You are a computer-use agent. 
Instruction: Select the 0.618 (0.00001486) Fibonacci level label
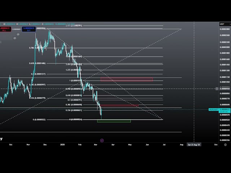point(38,63)
